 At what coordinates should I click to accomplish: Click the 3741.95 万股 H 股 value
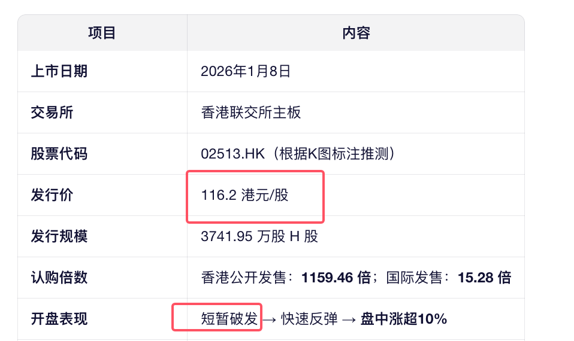(x=259, y=236)
